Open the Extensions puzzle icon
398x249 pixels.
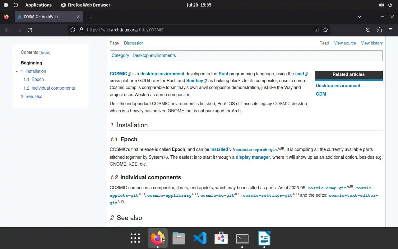[379, 30]
